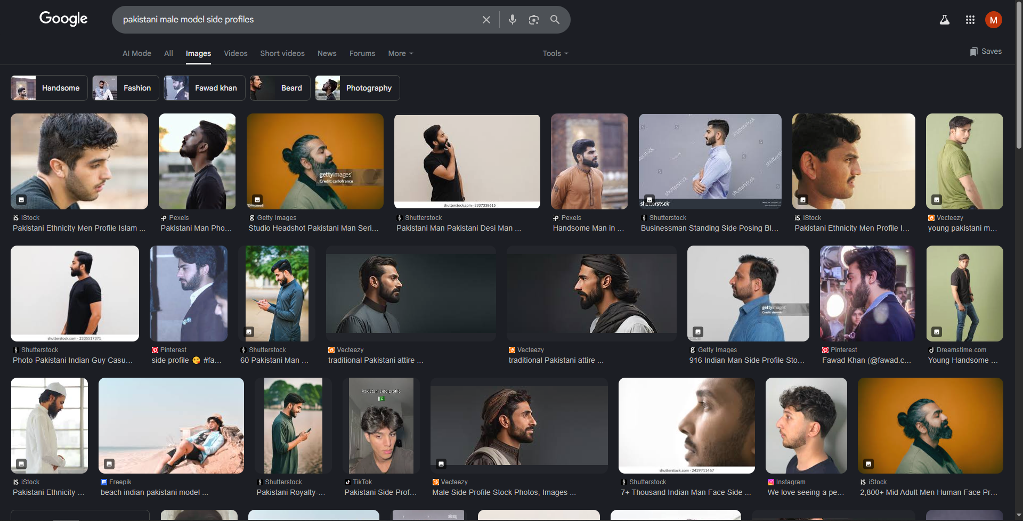
Task: Apply the Fawad khan filter chip
Action: point(205,88)
